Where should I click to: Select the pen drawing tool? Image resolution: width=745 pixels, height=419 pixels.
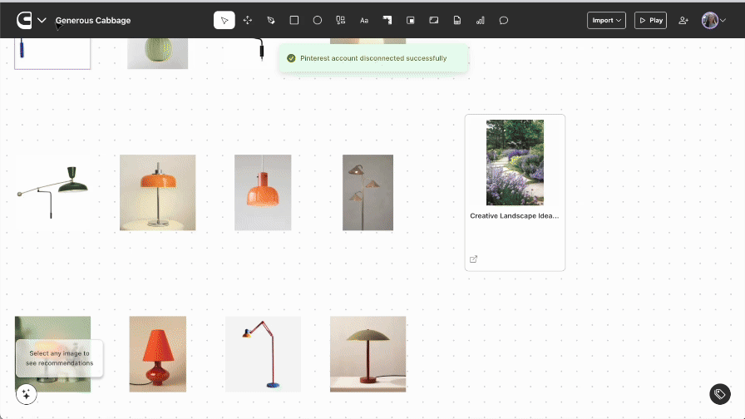click(x=271, y=20)
